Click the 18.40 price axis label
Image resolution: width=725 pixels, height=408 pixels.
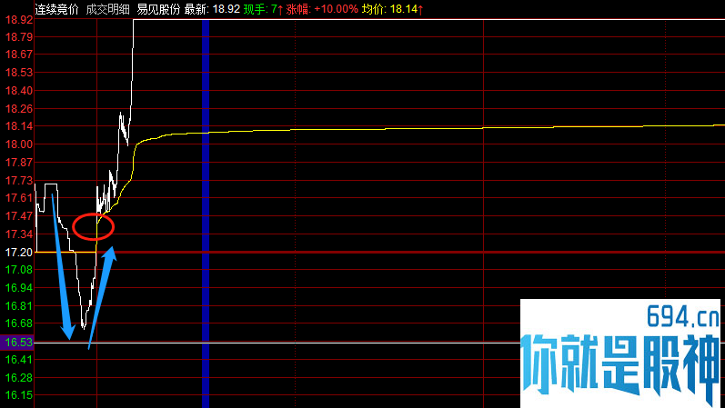19,91
